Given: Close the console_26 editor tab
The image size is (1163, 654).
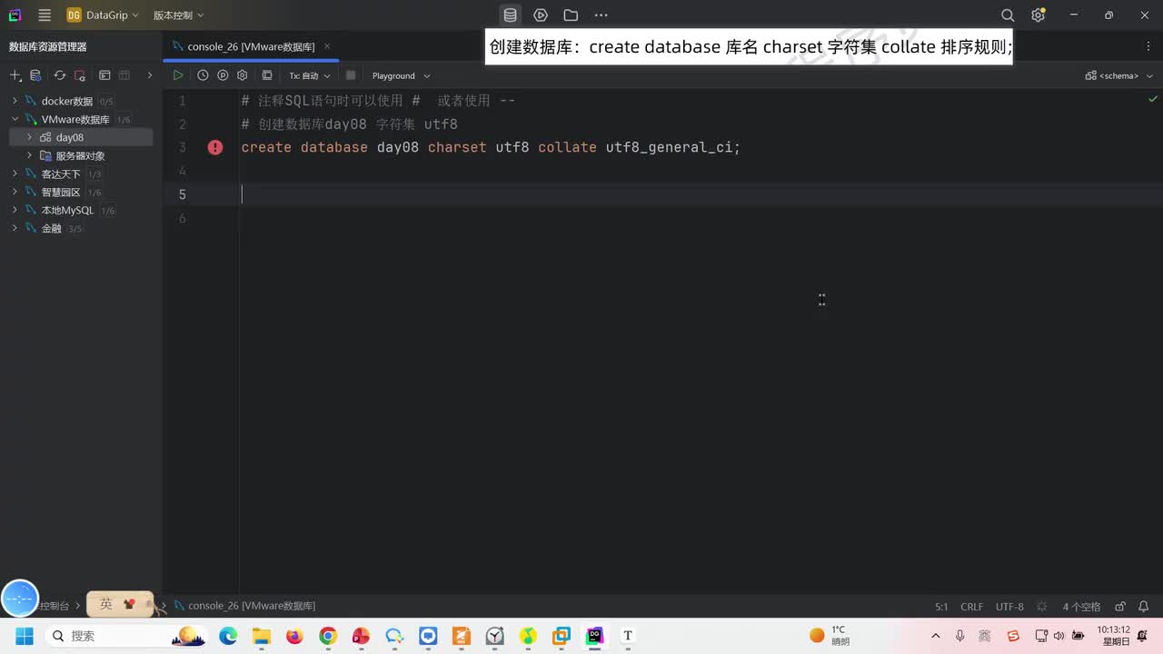Looking at the screenshot, I should (x=327, y=46).
